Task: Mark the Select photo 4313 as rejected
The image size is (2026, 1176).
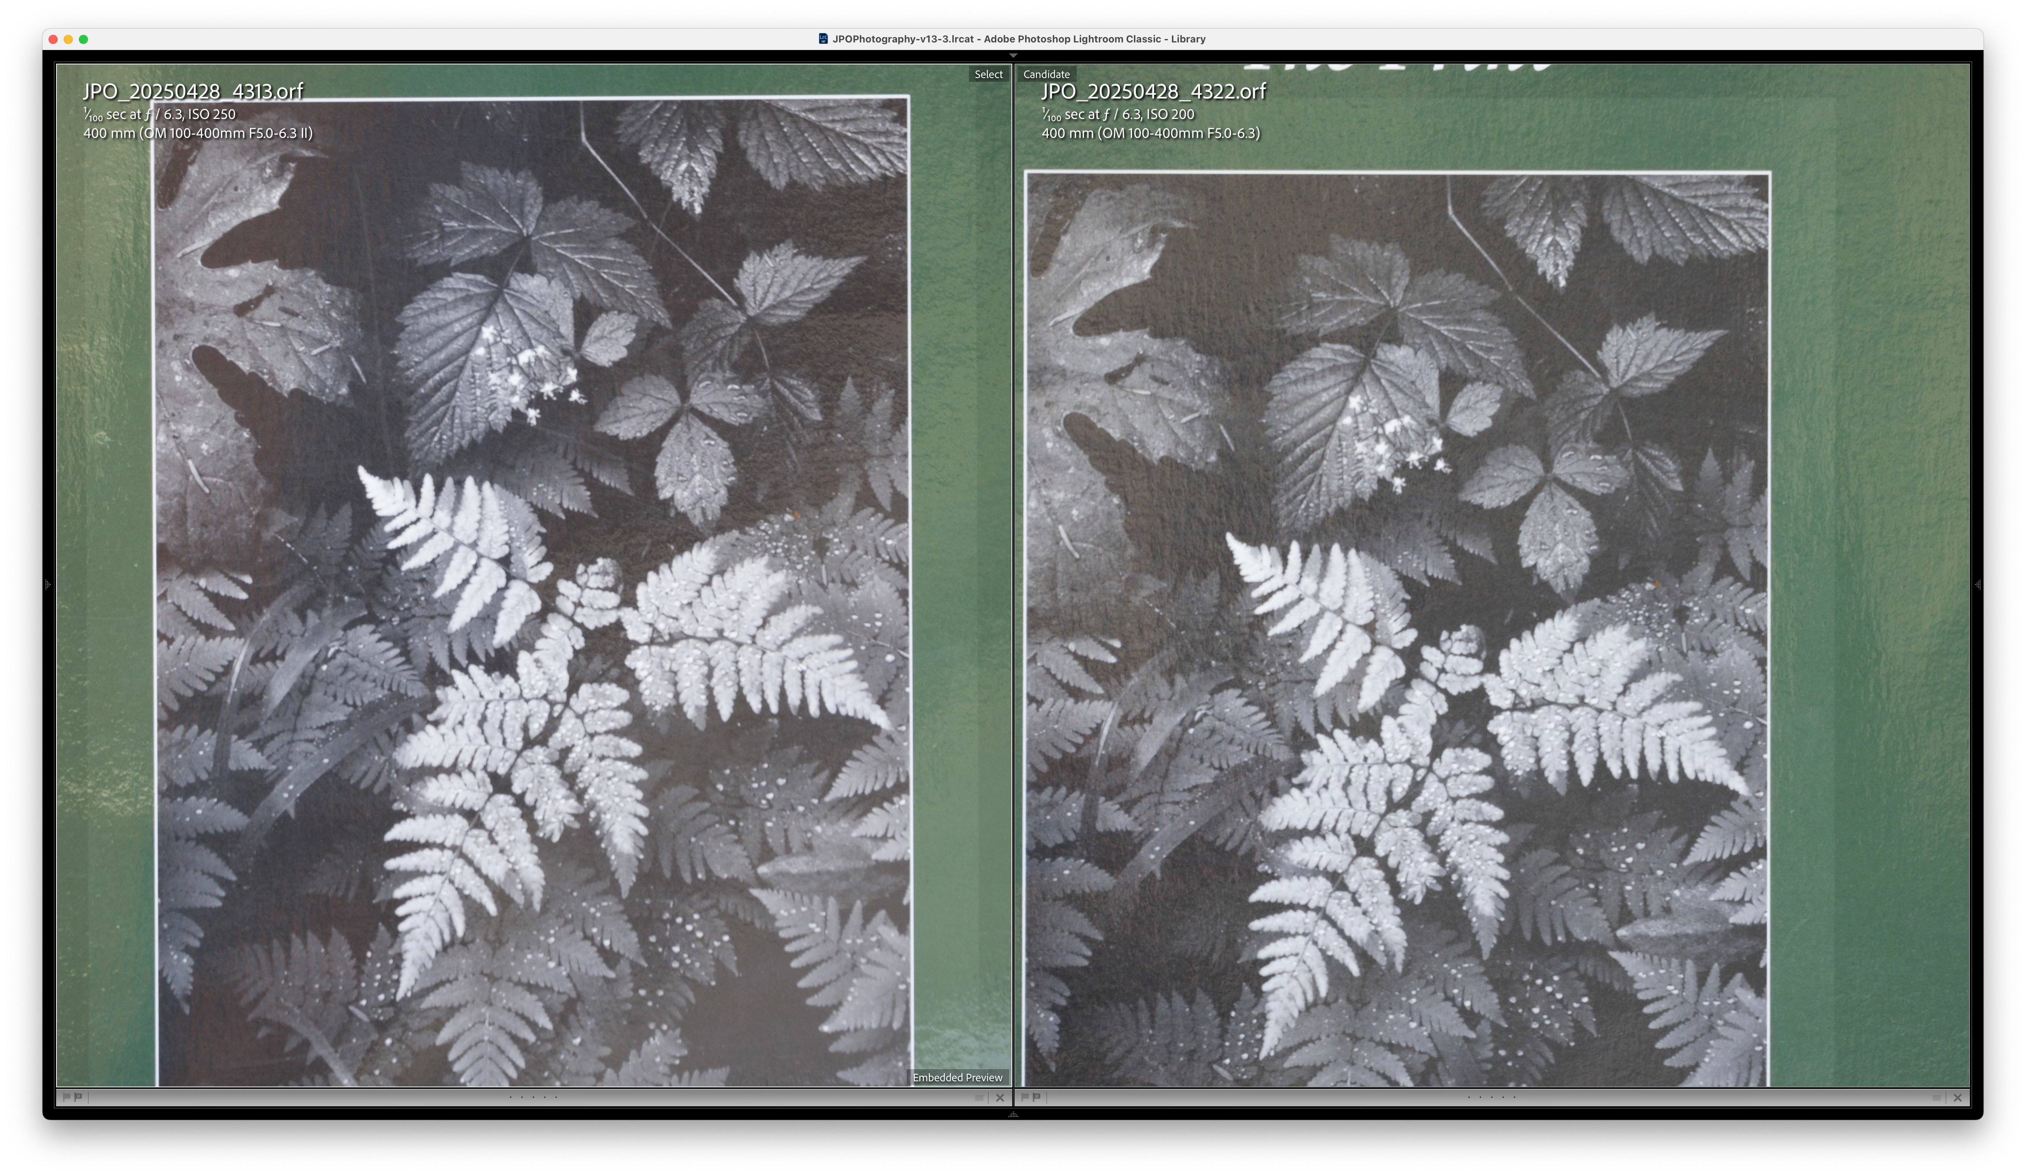Action: [x=78, y=1097]
